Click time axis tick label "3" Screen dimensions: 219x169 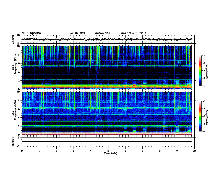coord(74,151)
